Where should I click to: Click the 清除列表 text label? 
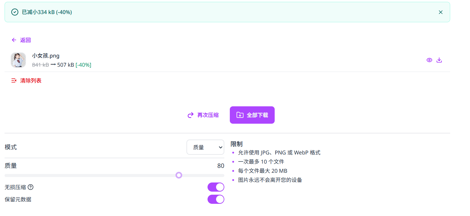click(31, 81)
